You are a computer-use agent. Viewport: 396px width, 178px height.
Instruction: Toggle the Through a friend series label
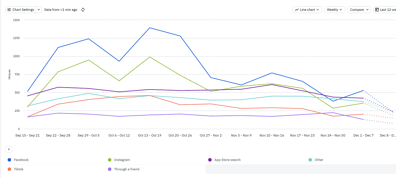point(127,169)
